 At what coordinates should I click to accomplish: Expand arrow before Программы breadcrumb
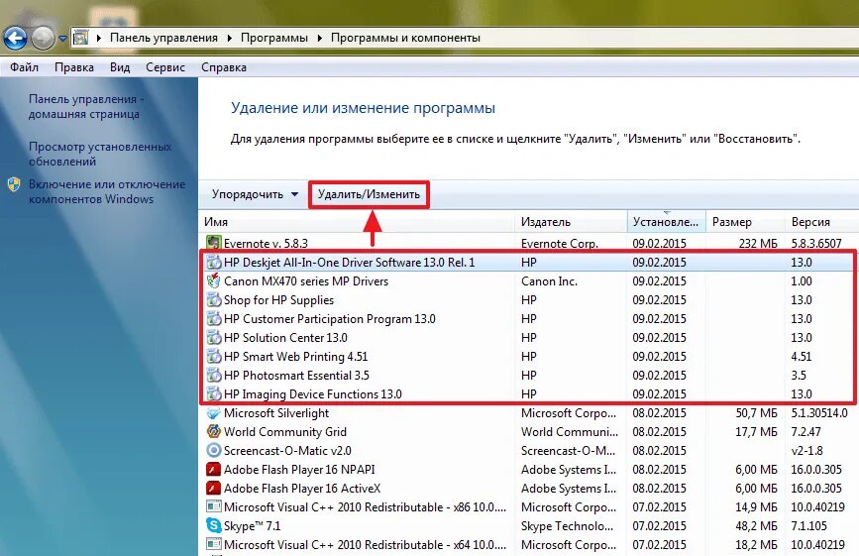[230, 38]
